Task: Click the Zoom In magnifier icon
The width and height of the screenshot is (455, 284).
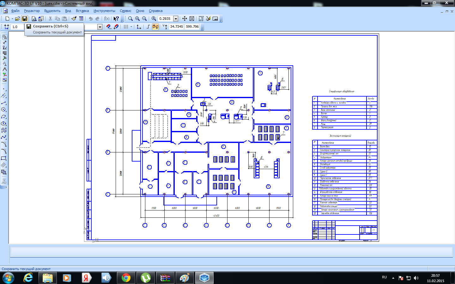Action: [137, 19]
